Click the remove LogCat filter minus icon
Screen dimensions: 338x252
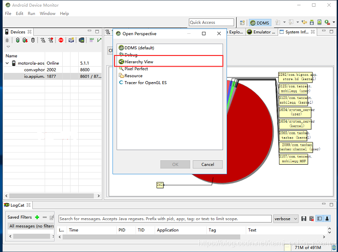coord(44,217)
